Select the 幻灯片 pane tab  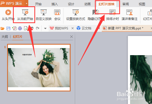(x=18, y=37)
